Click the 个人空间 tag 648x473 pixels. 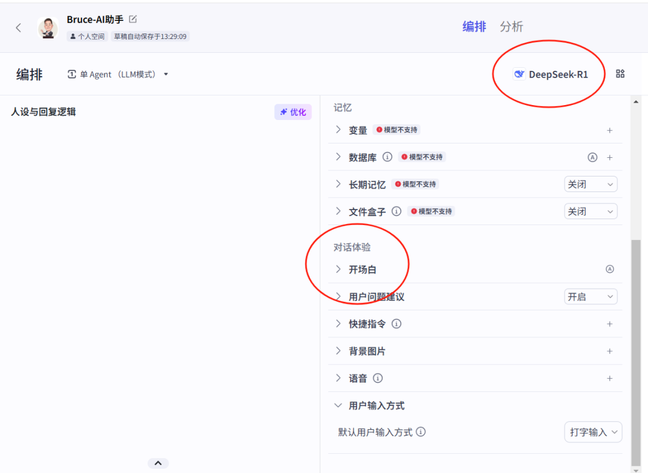[87, 37]
